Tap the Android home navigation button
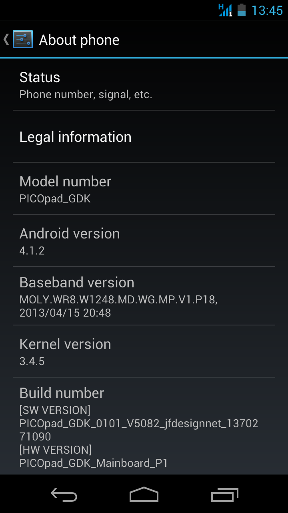 coord(144,494)
